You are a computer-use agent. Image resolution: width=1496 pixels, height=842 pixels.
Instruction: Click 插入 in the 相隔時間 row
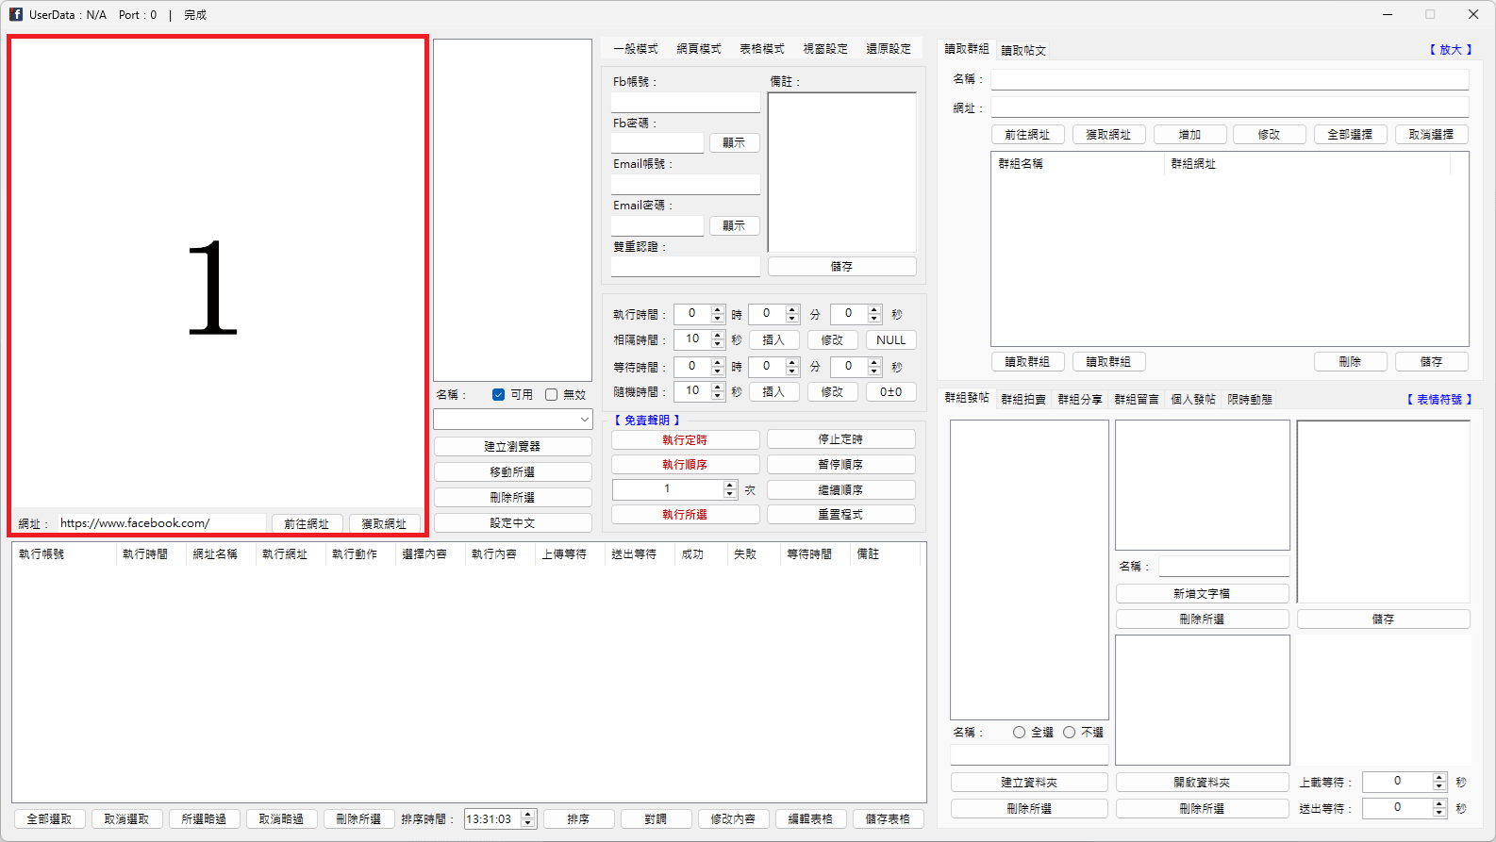(x=774, y=340)
